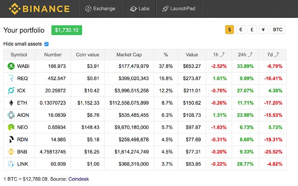Click the WABI coin icon
The image size is (298, 186).
[11, 66]
